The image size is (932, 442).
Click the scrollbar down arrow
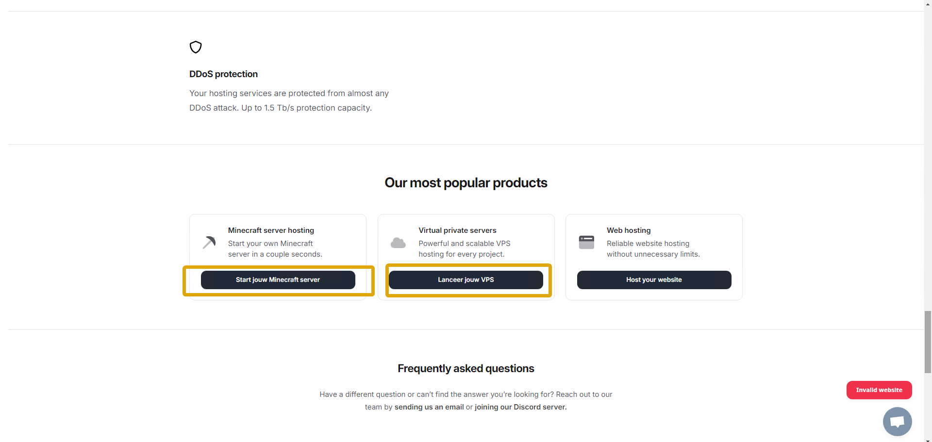click(x=928, y=439)
